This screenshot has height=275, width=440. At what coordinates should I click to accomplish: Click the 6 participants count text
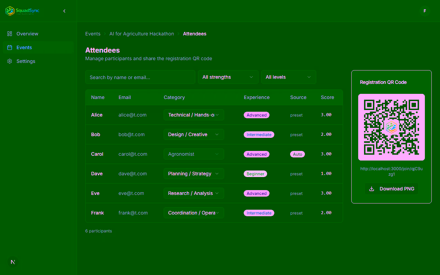(99, 231)
